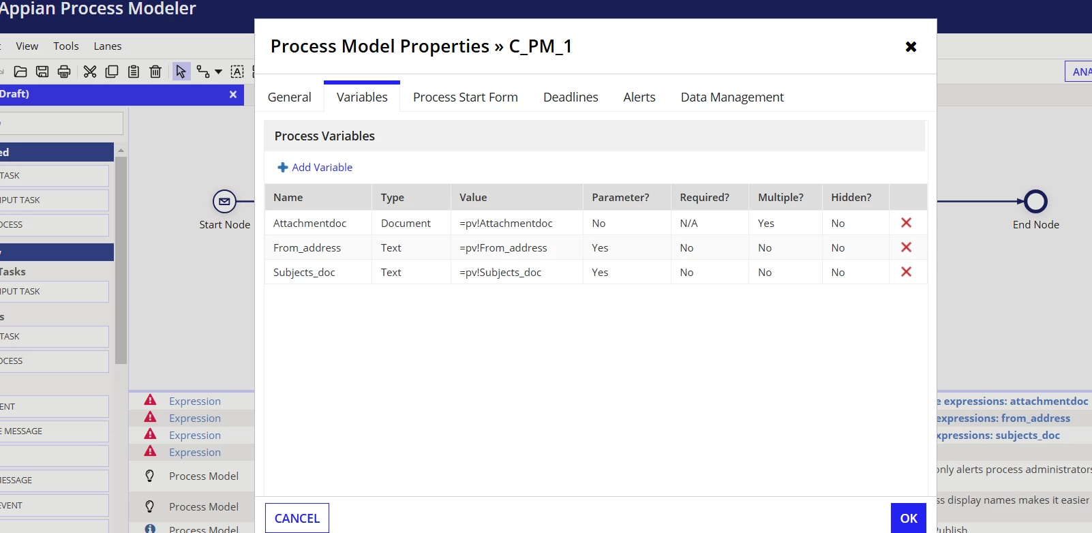Image resolution: width=1092 pixels, height=533 pixels.
Task: Open the Lanes menu
Action: tap(108, 46)
